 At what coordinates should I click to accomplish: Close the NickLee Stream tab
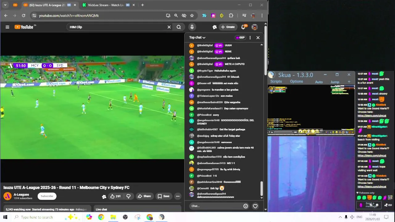click(134, 5)
